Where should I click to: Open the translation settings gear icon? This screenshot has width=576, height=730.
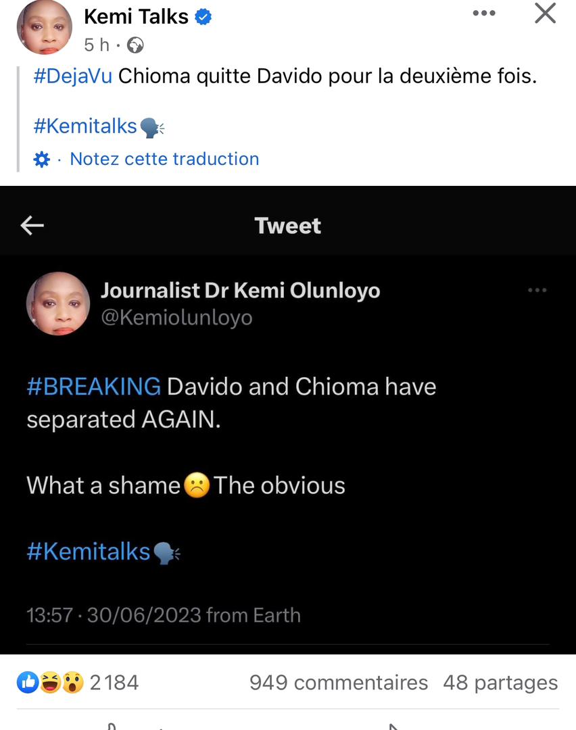point(42,160)
